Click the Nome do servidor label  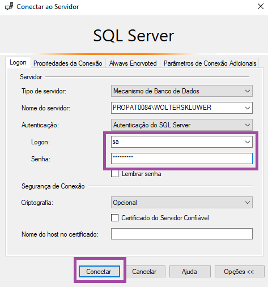tap(46, 108)
